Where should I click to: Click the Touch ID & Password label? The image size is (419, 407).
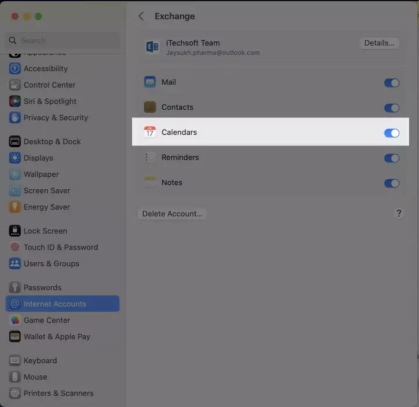pos(61,247)
